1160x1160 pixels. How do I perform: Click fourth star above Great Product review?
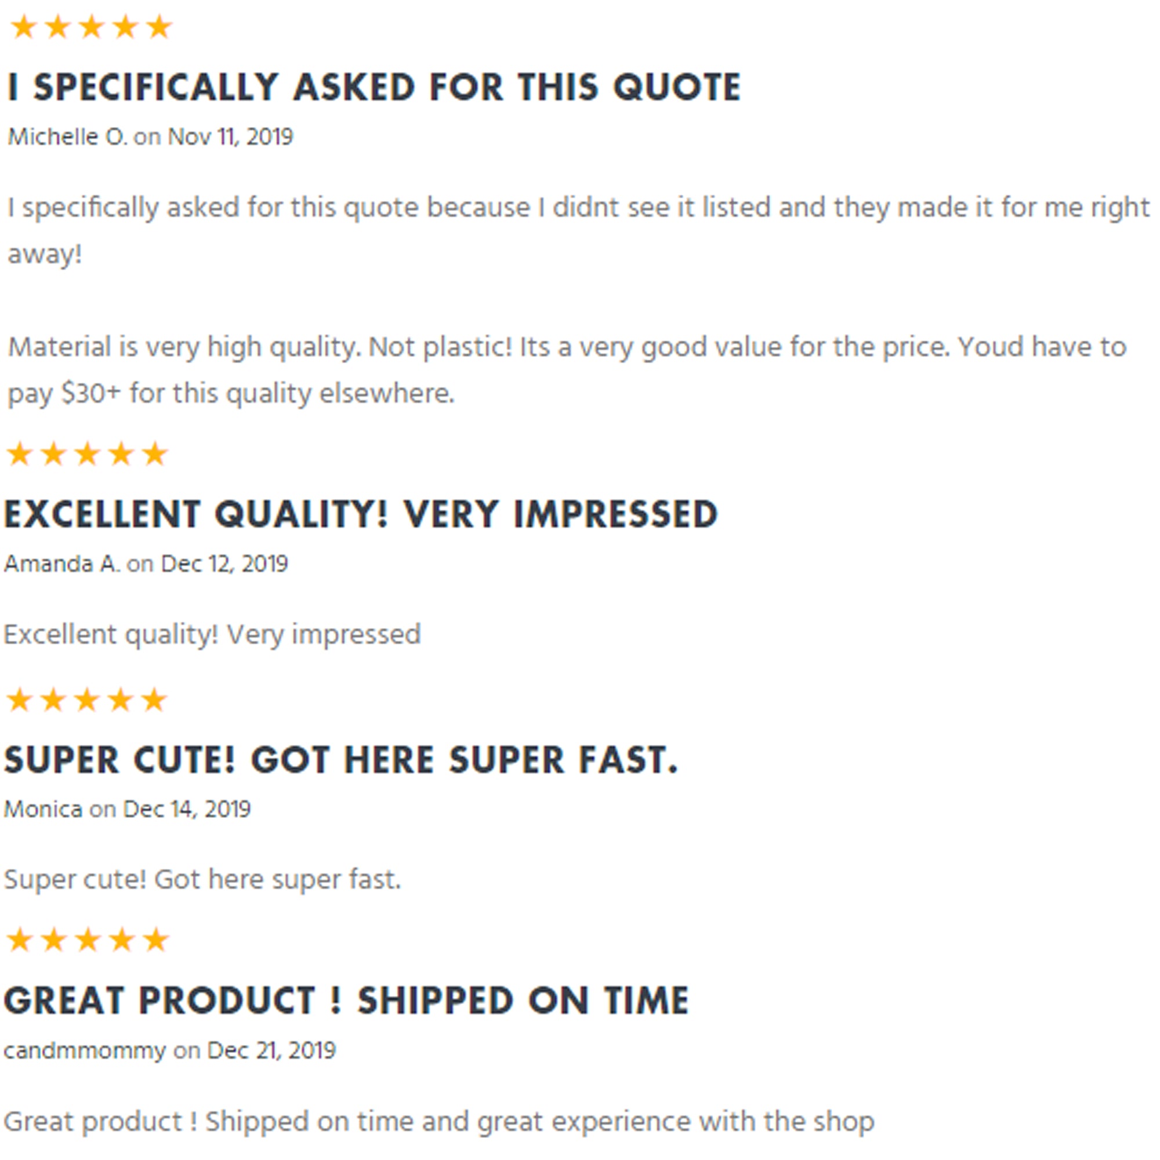coord(121,940)
